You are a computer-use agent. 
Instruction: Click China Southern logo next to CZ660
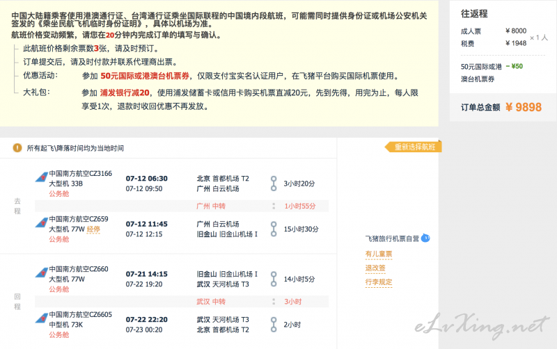coord(42,273)
